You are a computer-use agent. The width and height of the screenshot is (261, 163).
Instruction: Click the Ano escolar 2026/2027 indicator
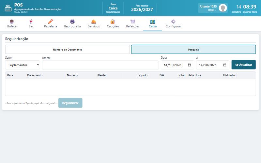(x=142, y=8)
